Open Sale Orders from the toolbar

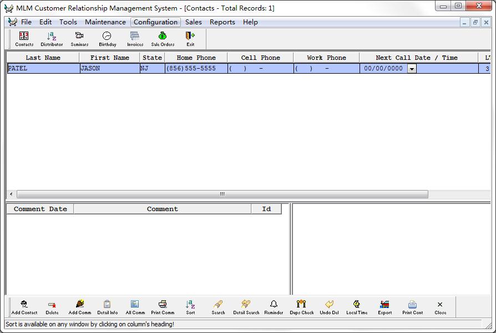coord(163,38)
